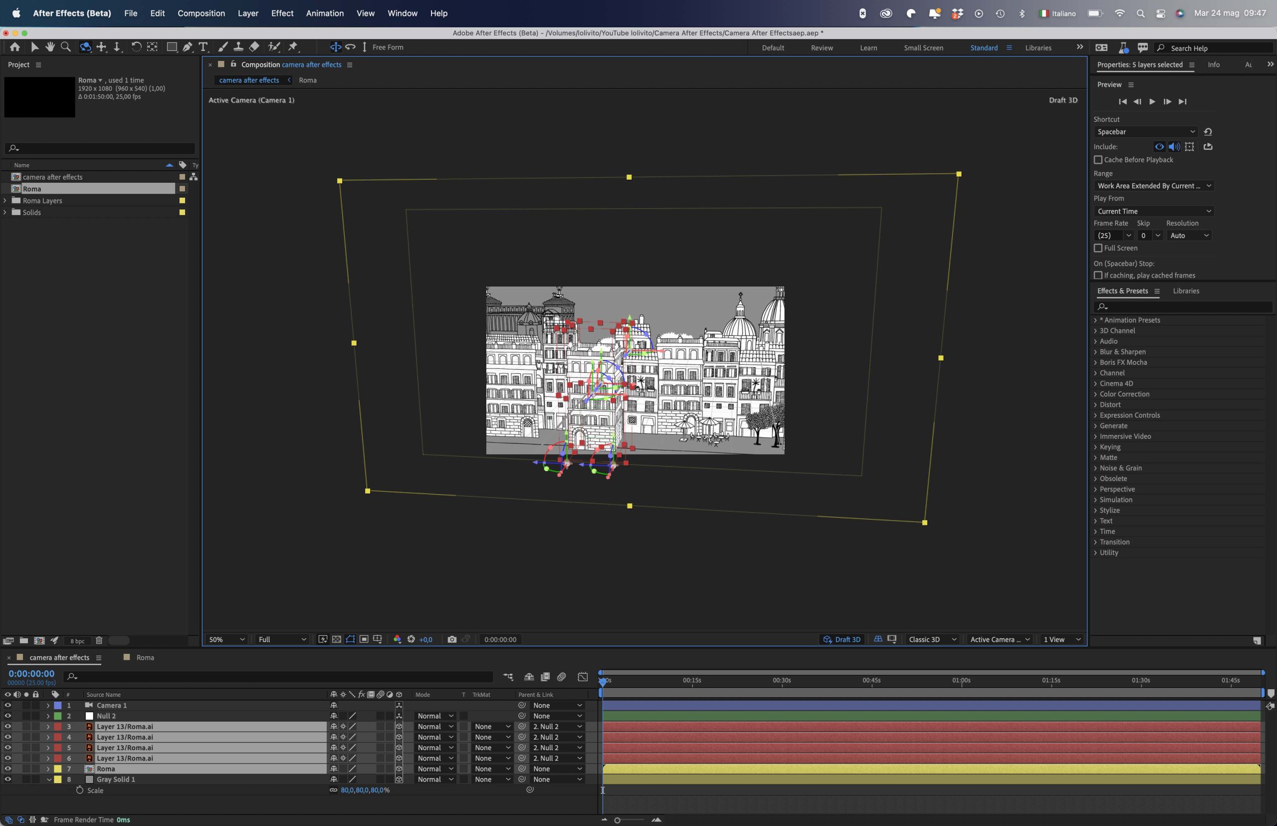Select the Brush tool
The image size is (1277, 826).
coord(223,47)
